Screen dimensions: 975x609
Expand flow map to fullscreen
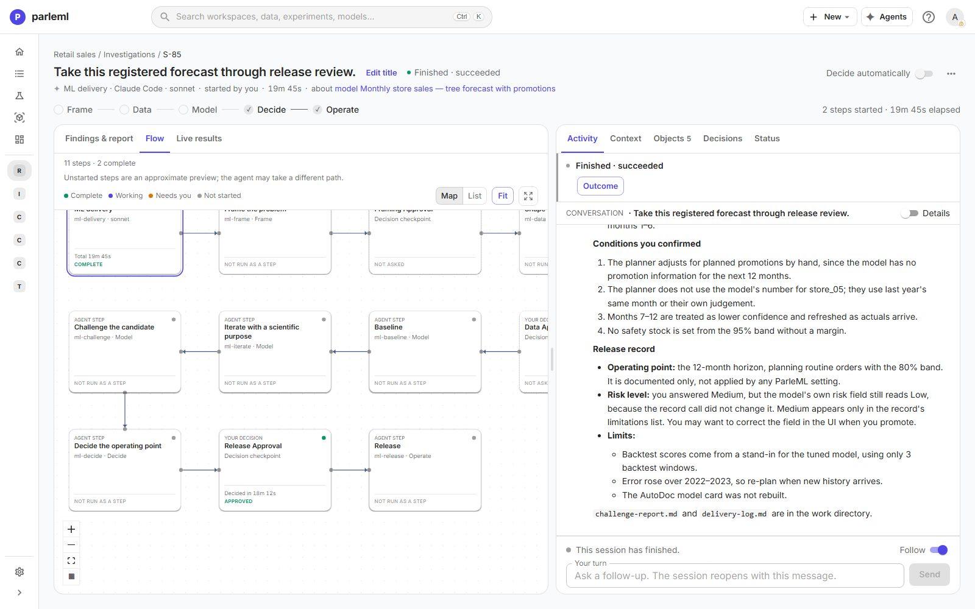click(x=528, y=196)
